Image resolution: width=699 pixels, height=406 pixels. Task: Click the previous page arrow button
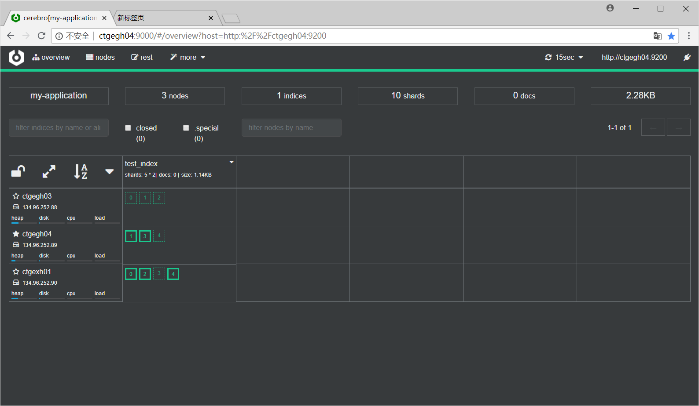653,127
